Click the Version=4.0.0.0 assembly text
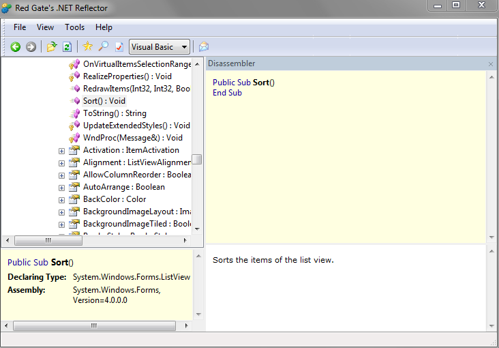Image resolution: width=499 pixels, height=348 pixels. tap(100, 300)
